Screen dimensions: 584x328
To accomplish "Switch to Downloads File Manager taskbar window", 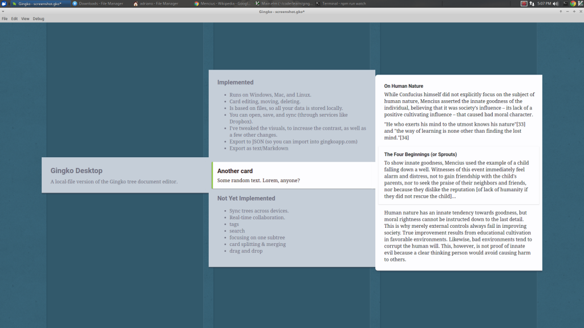I will tap(100, 3).
